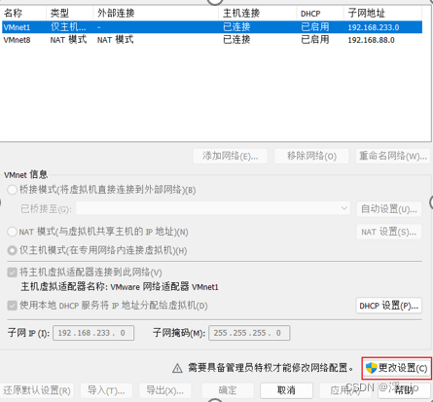Click the 取消 button

point(286,390)
